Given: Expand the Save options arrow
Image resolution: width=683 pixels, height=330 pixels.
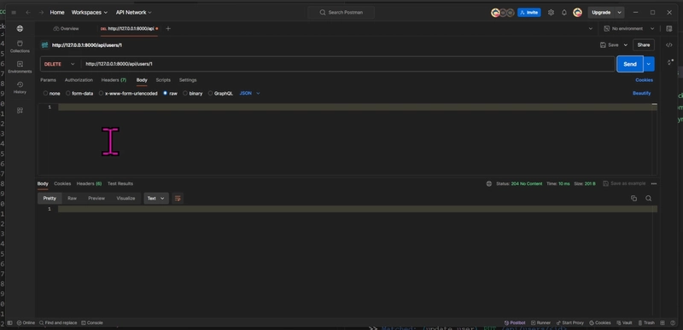Looking at the screenshot, I should [626, 45].
